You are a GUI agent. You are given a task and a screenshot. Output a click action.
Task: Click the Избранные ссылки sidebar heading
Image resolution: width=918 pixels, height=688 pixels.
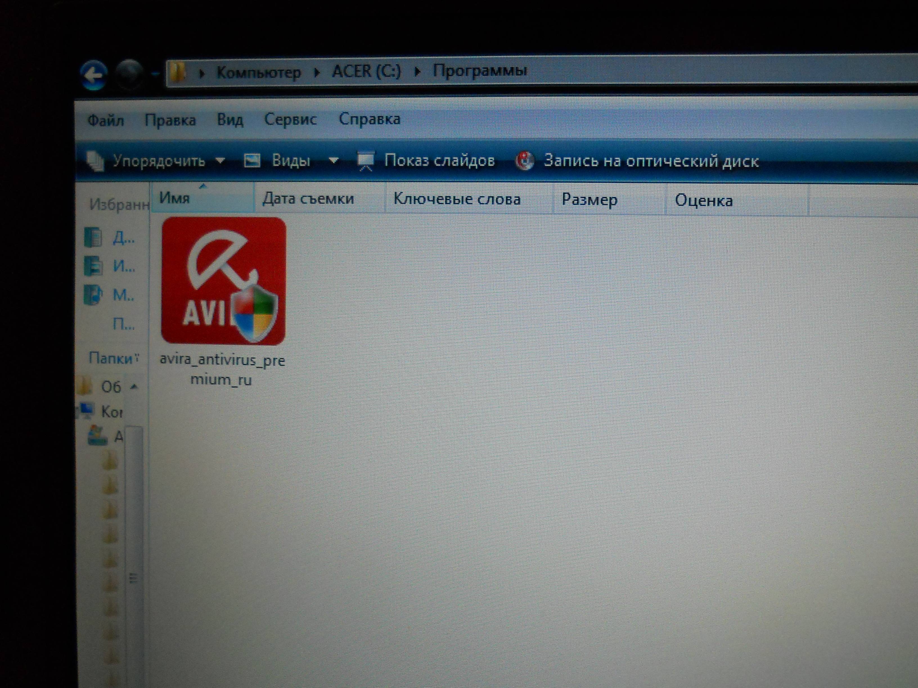(119, 204)
